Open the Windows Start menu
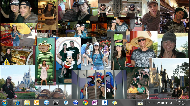190x106 pixels. pos(4,103)
